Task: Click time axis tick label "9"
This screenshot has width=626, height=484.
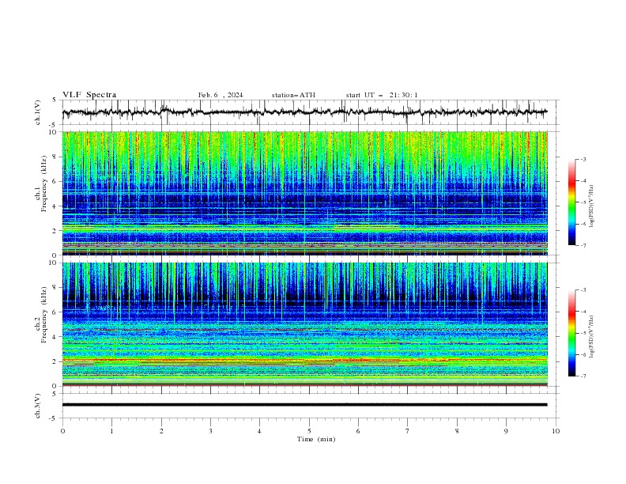Action: 506,431
